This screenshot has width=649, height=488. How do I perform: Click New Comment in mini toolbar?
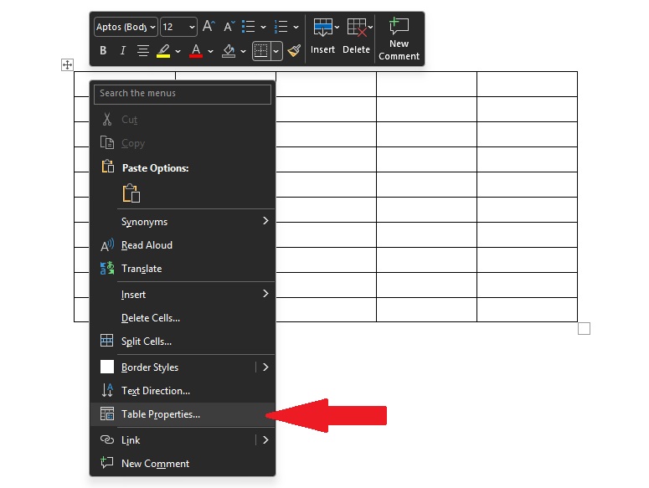click(399, 39)
